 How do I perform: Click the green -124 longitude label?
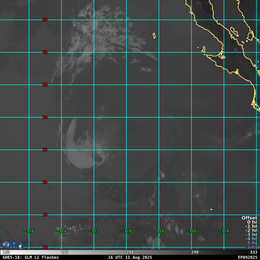click(x=61, y=231)
